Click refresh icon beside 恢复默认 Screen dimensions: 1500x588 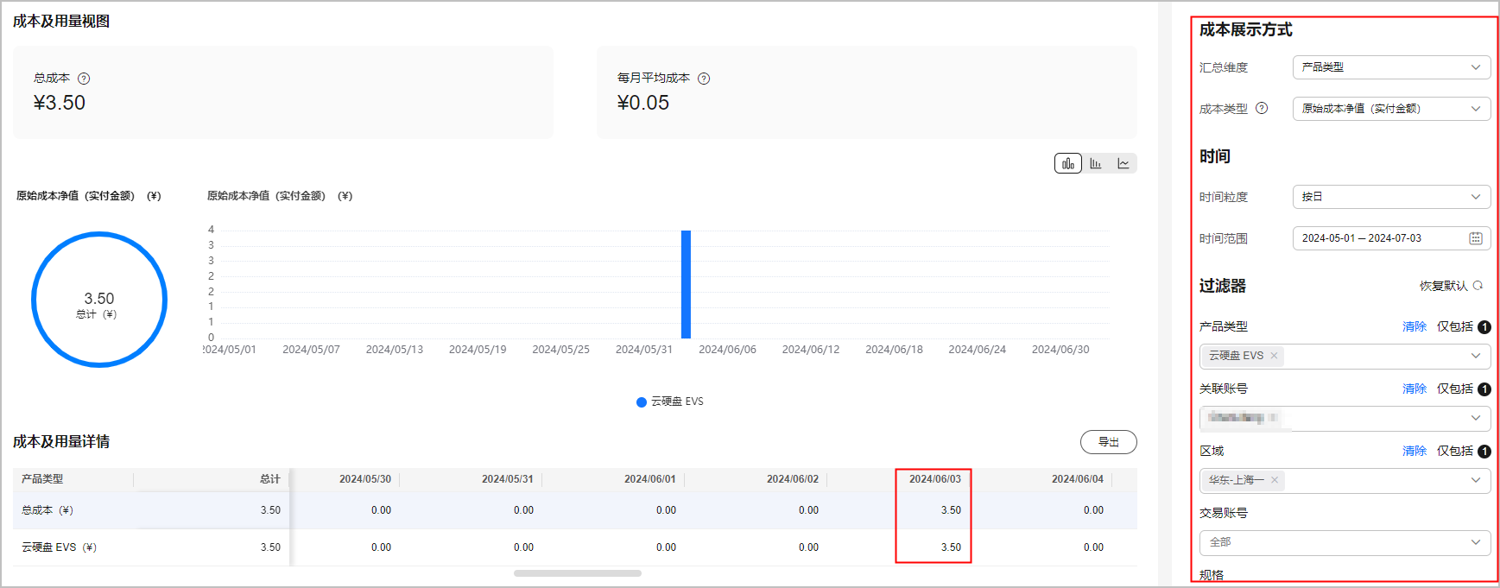pos(1478,286)
